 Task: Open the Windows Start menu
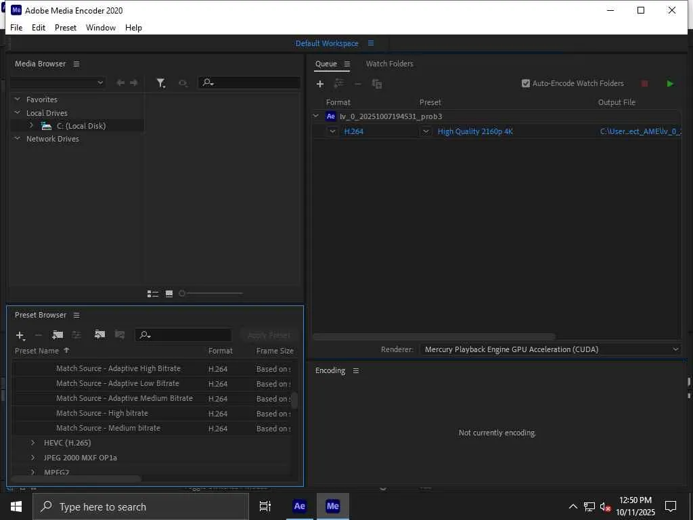coord(16,506)
